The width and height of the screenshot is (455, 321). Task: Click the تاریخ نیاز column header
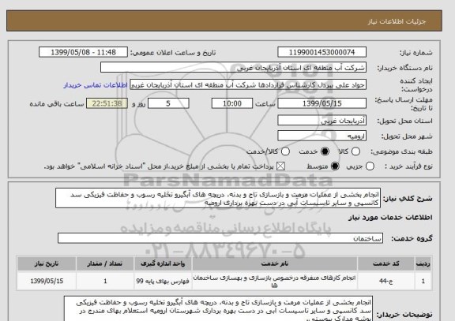[x=47, y=263]
